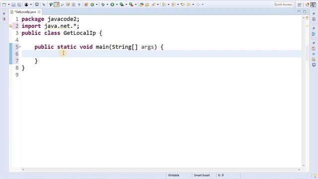The image size is (318, 179).
Task: Click the Forward navigation arrow
Action: [x=198, y=4]
